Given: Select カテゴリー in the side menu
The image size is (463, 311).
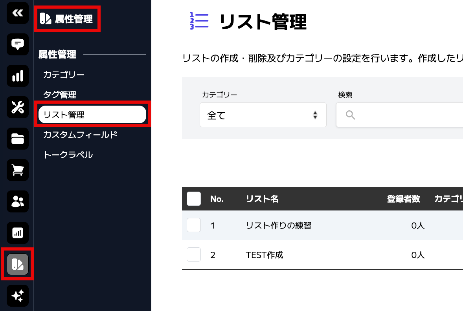Looking at the screenshot, I should point(64,75).
